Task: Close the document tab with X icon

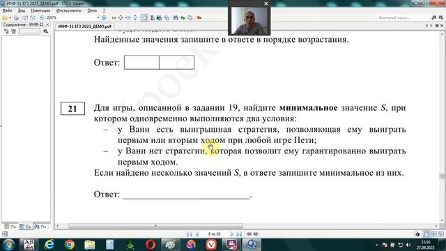Action: pyautogui.click(x=442, y=26)
